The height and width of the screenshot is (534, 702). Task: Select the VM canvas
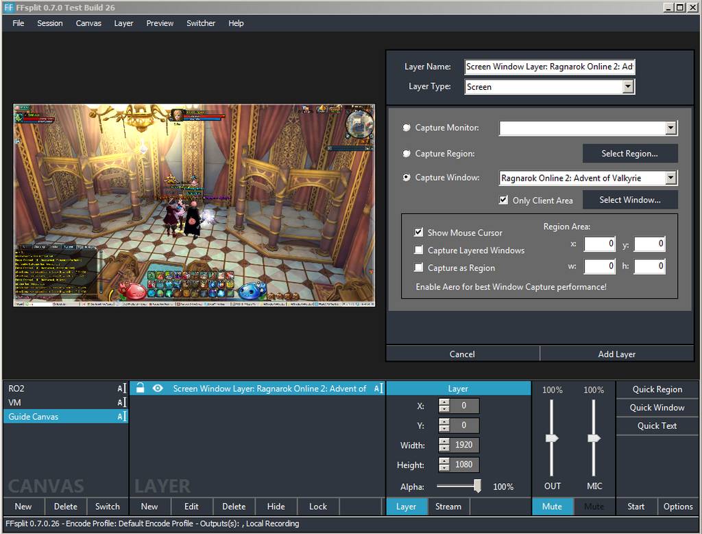tap(66, 403)
